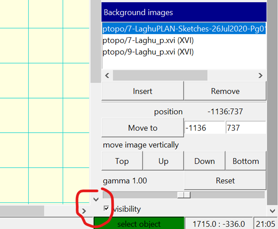Select ptopo/7-Laghu_p.xvi (XVI) in list

[148, 40]
